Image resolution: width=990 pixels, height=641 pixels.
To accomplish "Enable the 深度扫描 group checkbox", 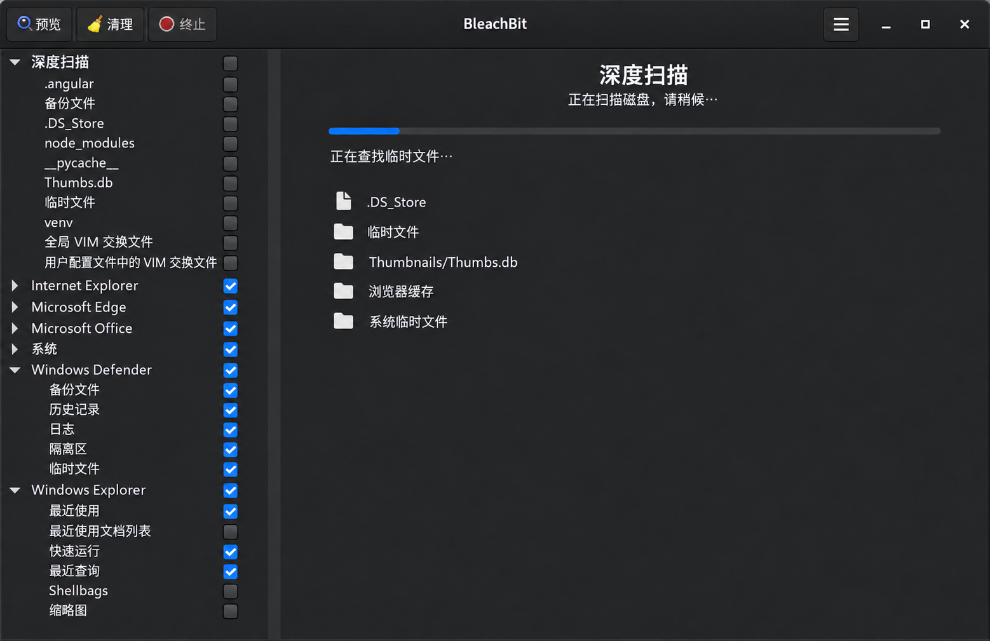I will click(x=231, y=63).
